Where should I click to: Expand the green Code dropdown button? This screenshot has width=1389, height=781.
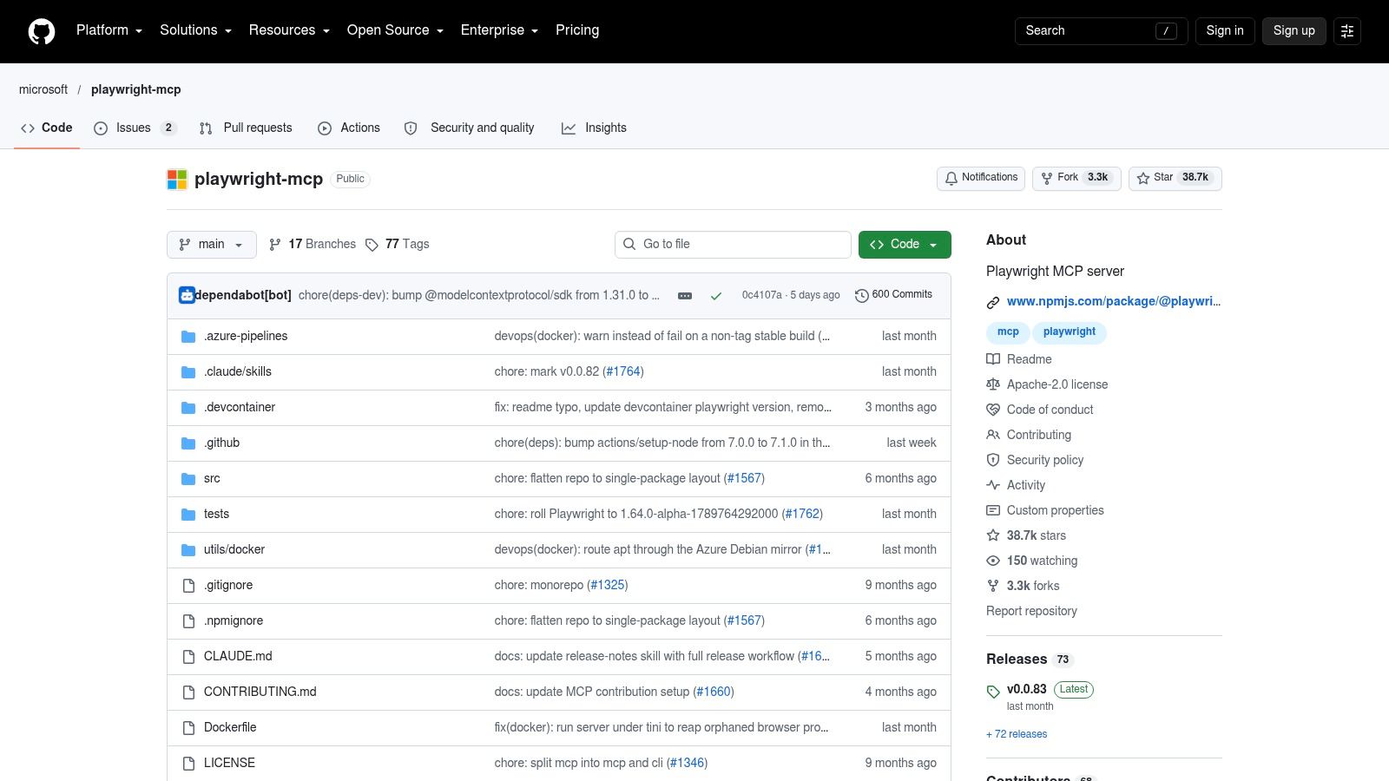[x=905, y=245]
